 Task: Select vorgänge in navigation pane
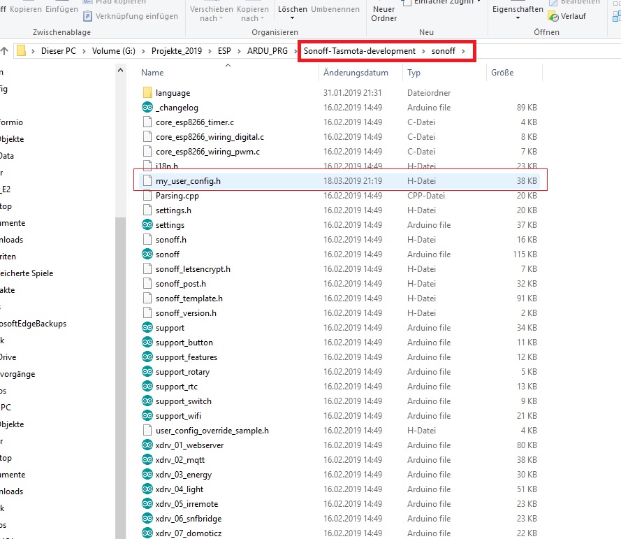click(17, 374)
